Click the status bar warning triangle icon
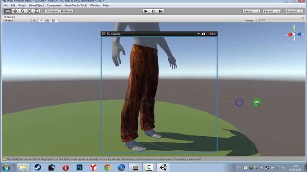Viewport: 307px width, 172px height. (4, 159)
